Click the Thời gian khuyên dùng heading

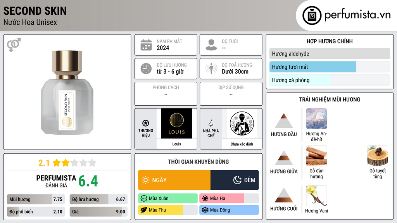click(198, 162)
